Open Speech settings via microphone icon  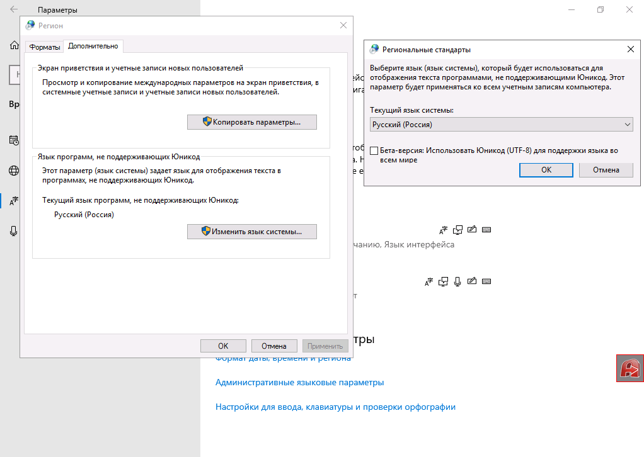pyautogui.click(x=13, y=231)
